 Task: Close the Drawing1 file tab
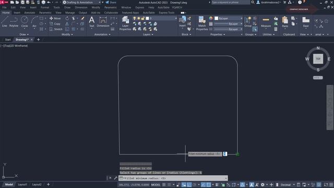pyautogui.click(x=32, y=40)
